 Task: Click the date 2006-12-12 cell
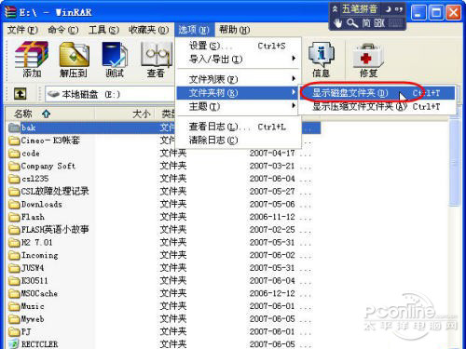[x=272, y=293]
